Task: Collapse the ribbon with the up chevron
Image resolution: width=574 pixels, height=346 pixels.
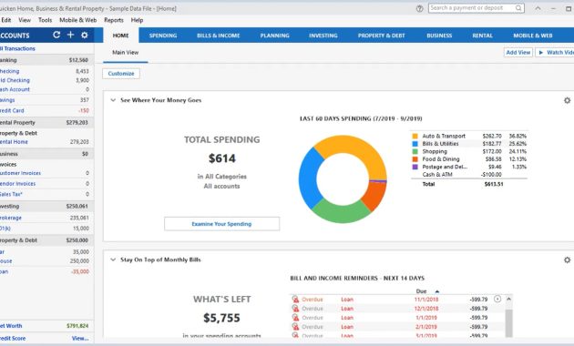Action: (538, 8)
